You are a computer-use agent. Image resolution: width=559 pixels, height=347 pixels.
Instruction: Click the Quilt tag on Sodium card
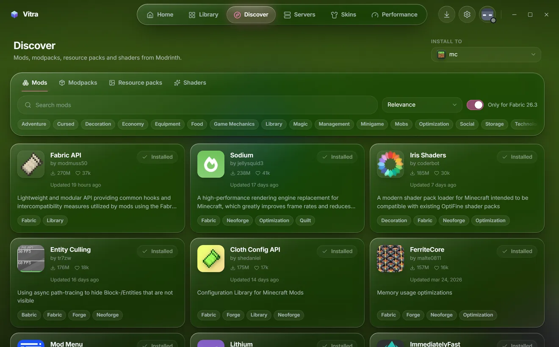305,220
